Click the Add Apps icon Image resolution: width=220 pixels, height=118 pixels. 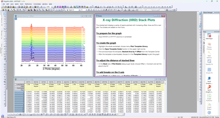click(209, 36)
